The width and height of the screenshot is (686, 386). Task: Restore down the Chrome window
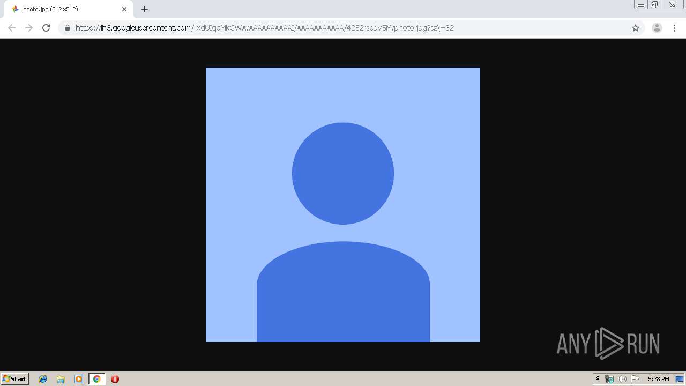point(654,4)
